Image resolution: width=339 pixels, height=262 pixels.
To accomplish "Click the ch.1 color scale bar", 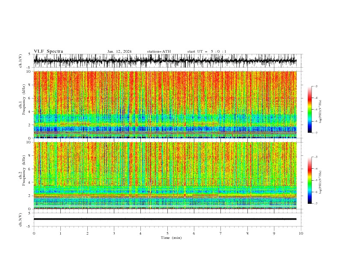I will pyautogui.click(x=309, y=110).
